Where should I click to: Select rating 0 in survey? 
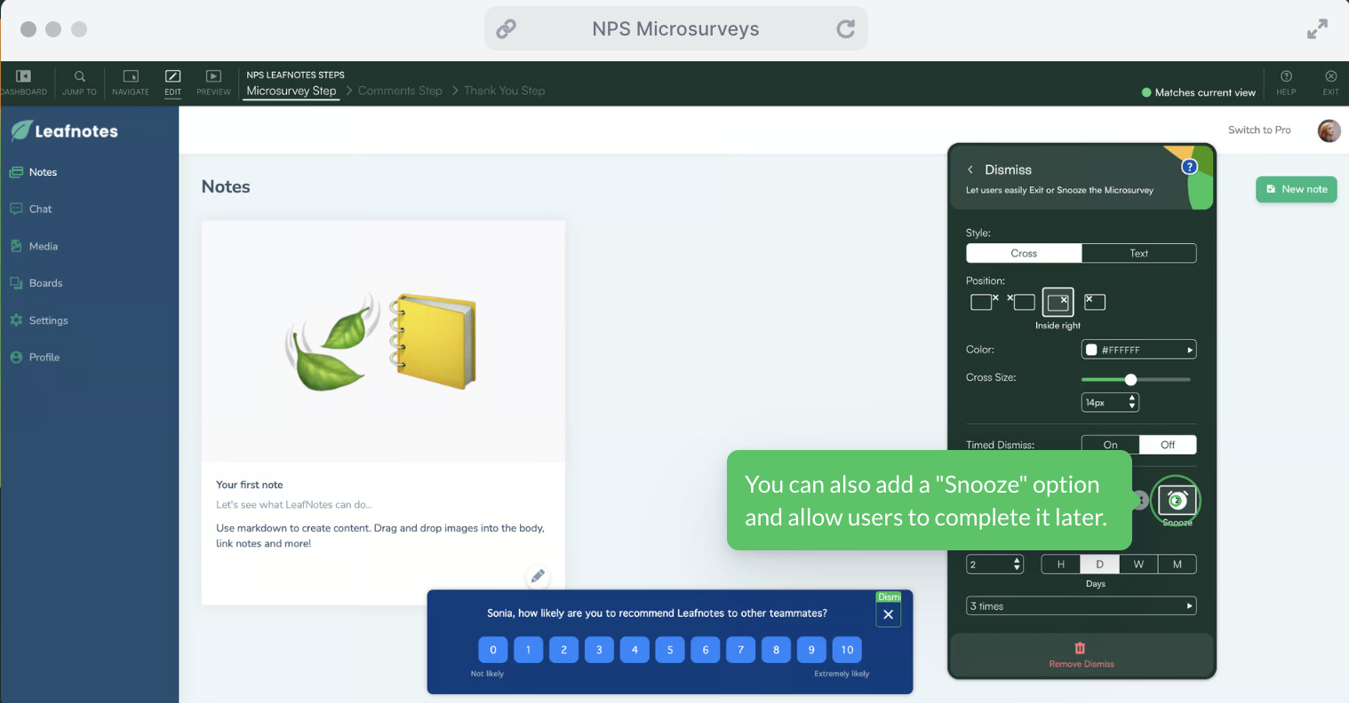pyautogui.click(x=493, y=650)
